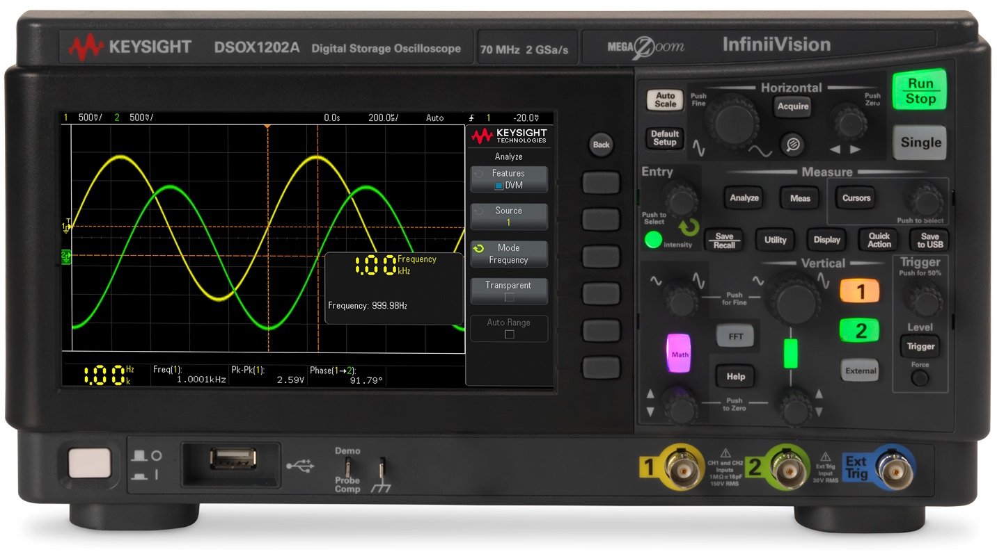
Task: Cycle the Mode Frequency softkey
Action: click(509, 254)
